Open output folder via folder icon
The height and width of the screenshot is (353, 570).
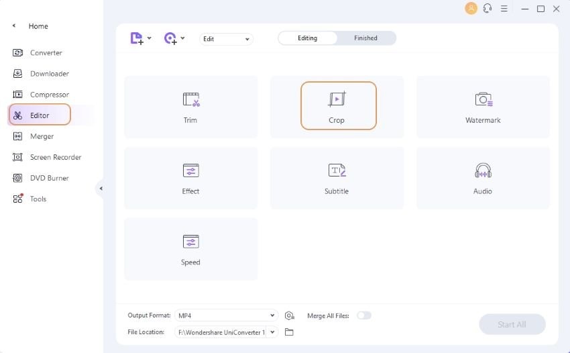(x=289, y=332)
